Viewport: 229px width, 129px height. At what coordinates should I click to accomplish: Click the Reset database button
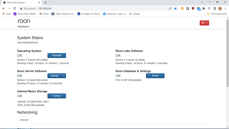[155, 76]
